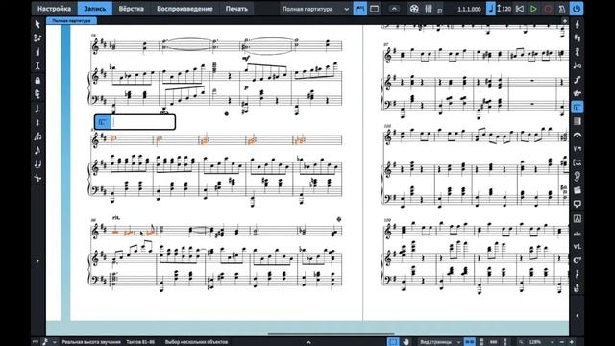
Task: Open the tempo panel in right toolbox
Action: (577, 65)
